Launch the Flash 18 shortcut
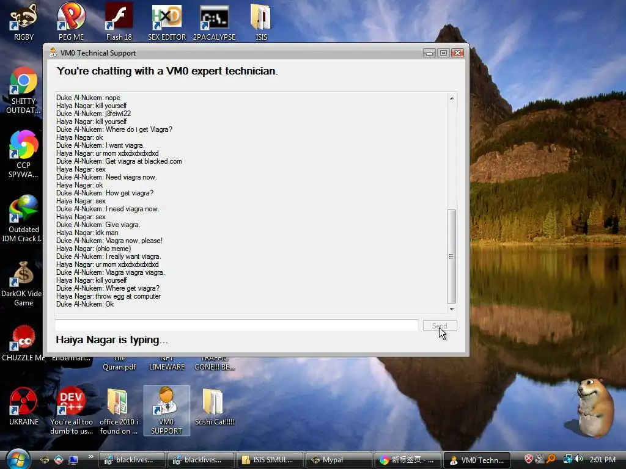This screenshot has height=469, width=626. tap(119, 22)
